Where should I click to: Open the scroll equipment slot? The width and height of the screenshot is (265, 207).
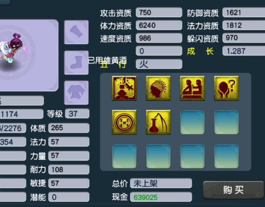(x=76, y=32)
